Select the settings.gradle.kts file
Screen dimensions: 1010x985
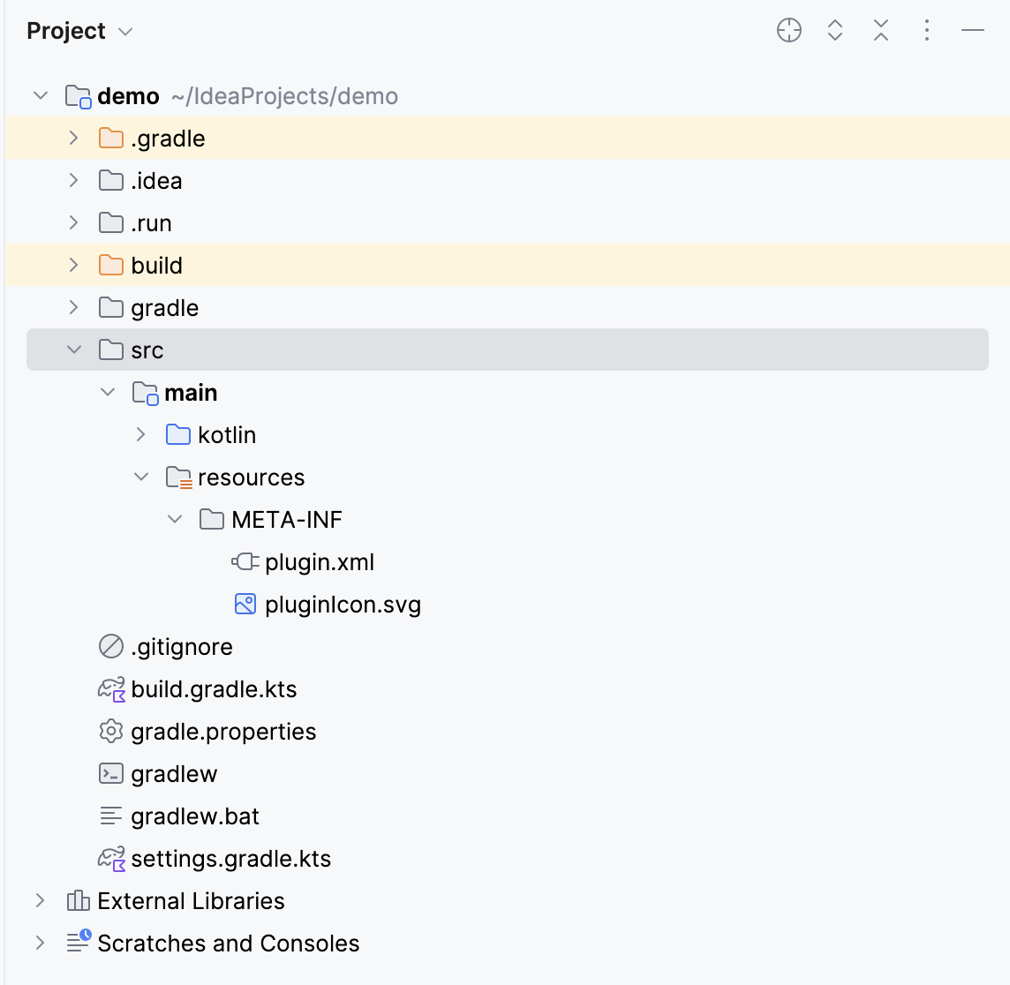[x=230, y=859]
